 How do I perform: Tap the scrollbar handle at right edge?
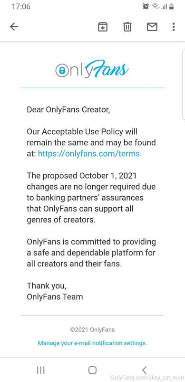[x=184, y=84]
